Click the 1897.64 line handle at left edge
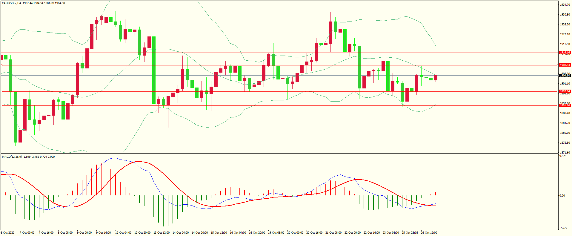572x236 pixels. tap(1, 91)
